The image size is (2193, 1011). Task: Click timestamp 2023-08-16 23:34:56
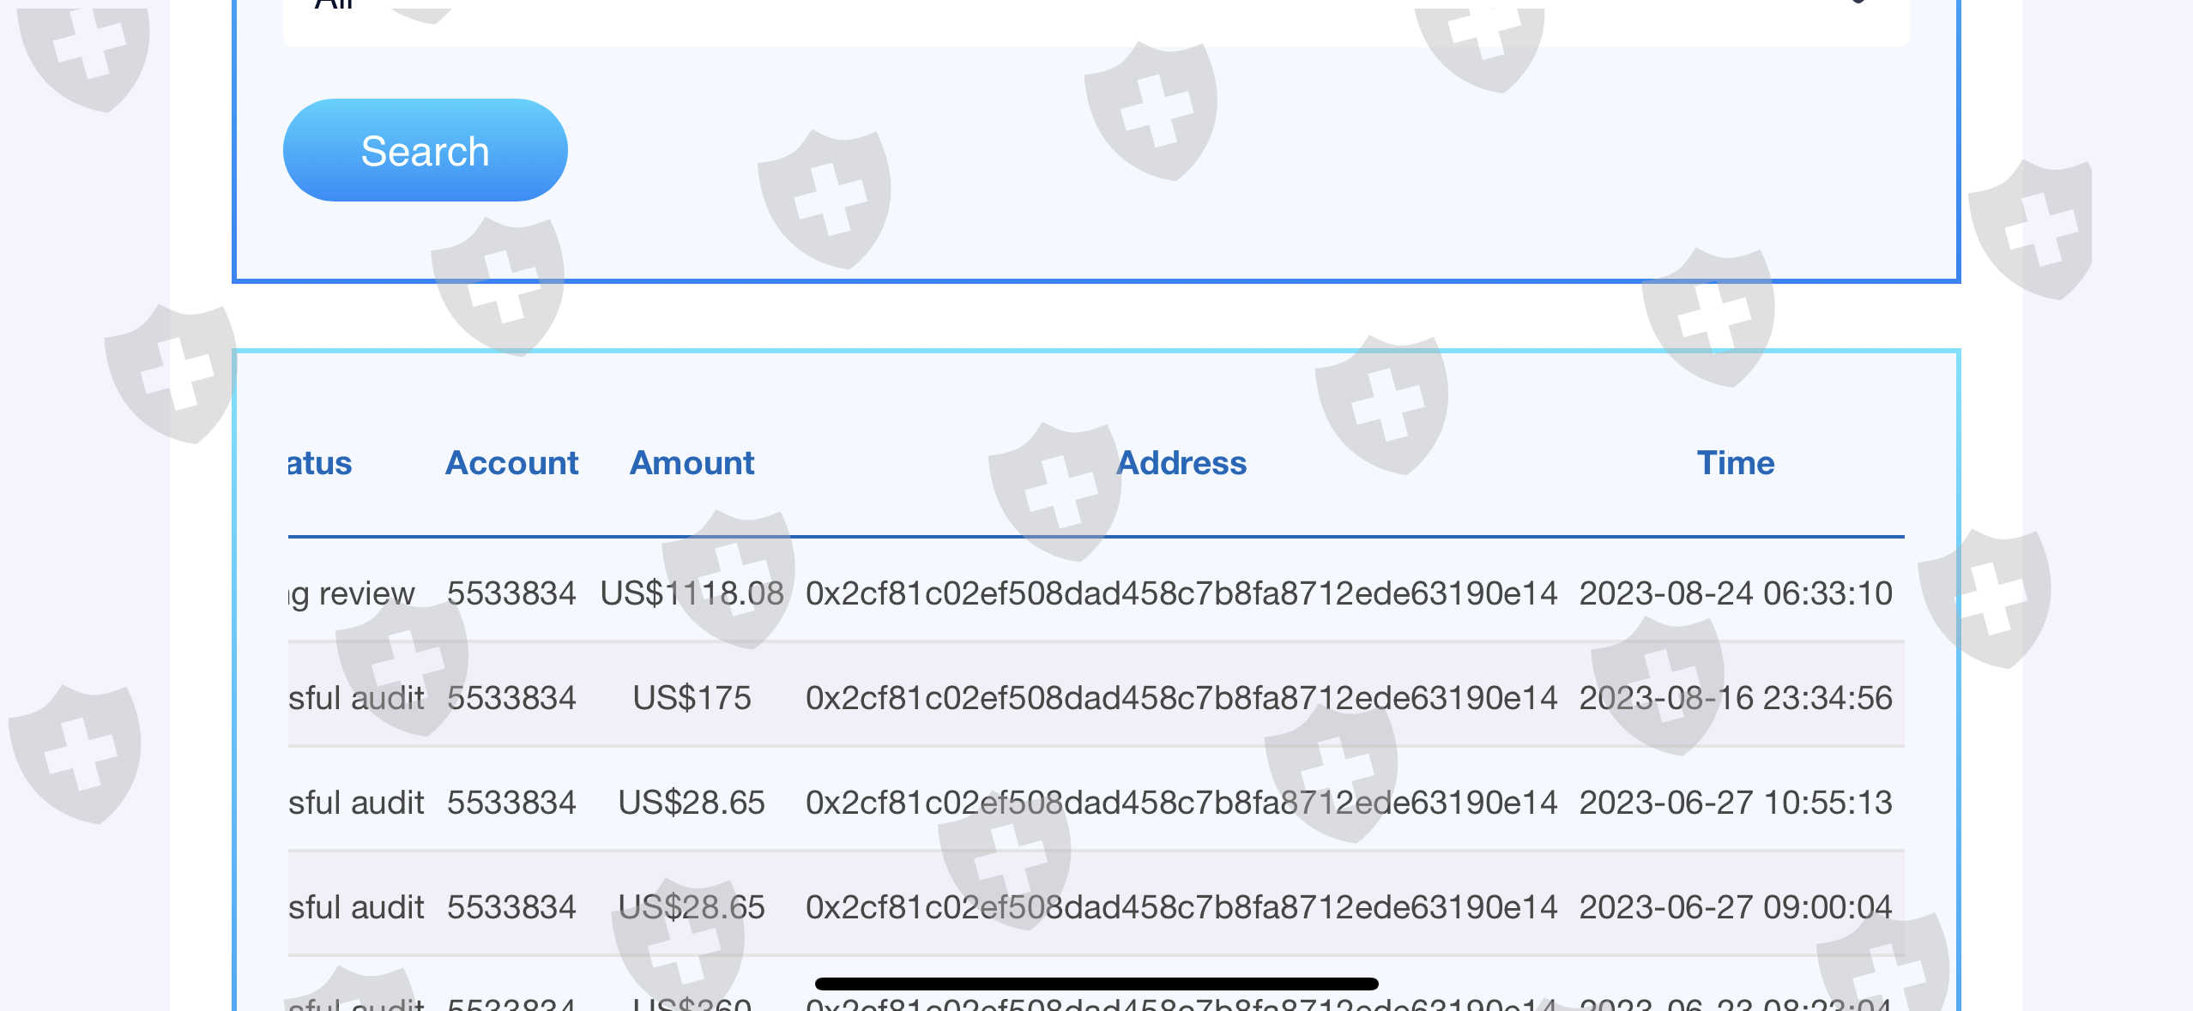pyautogui.click(x=1735, y=698)
